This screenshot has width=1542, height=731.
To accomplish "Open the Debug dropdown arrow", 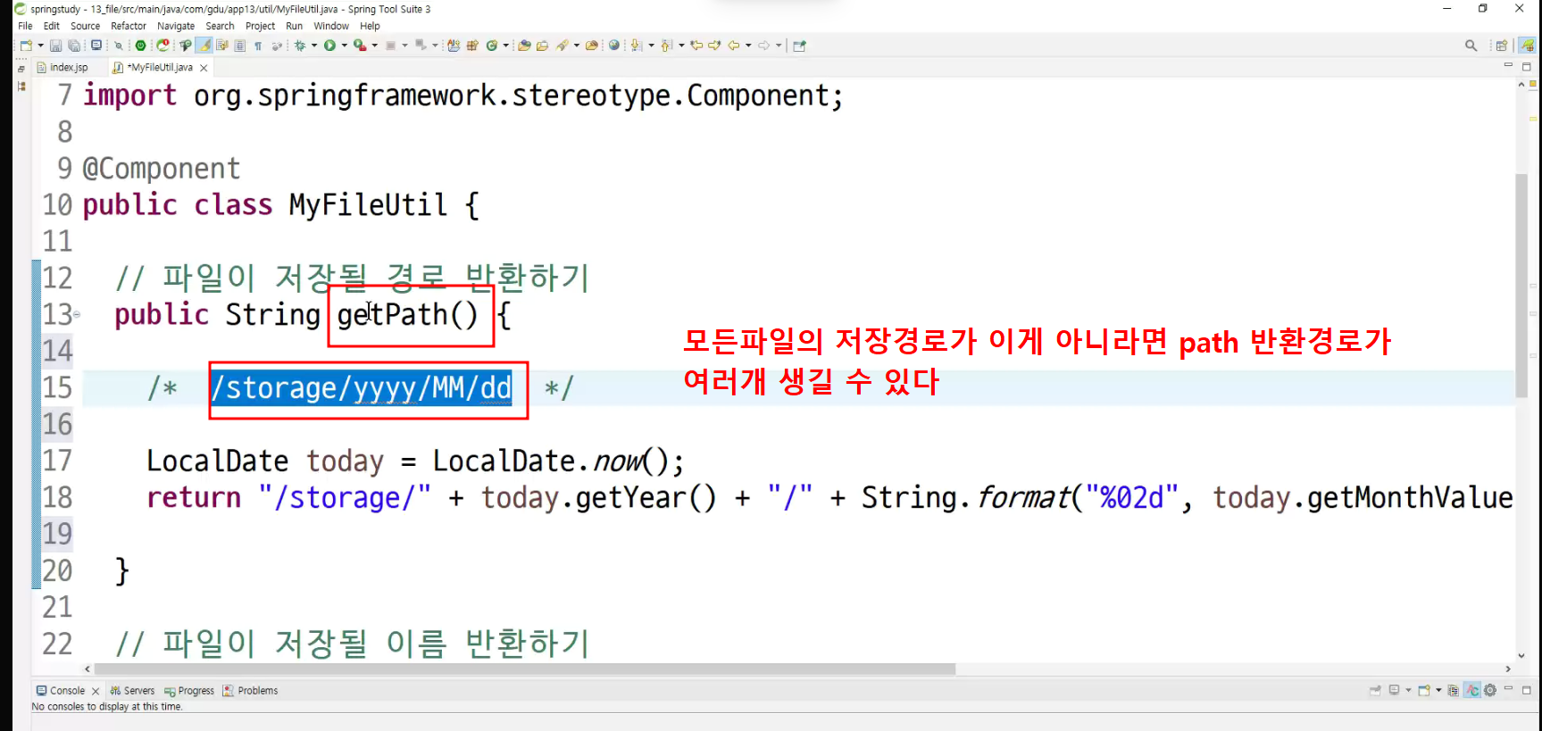I will [314, 46].
